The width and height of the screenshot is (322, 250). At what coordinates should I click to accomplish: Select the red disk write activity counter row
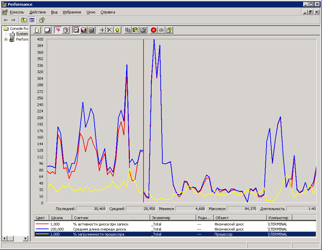[x=101, y=224]
